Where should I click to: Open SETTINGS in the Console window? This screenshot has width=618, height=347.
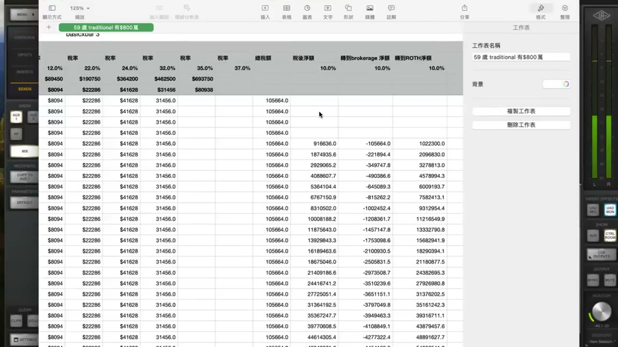pos(25,339)
